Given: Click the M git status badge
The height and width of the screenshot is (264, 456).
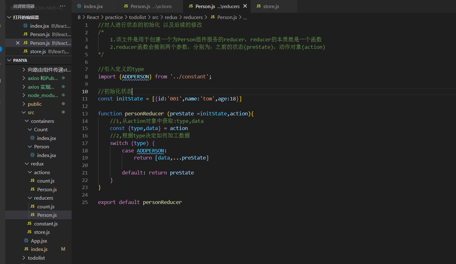Looking at the screenshot, I should [x=63, y=249].
